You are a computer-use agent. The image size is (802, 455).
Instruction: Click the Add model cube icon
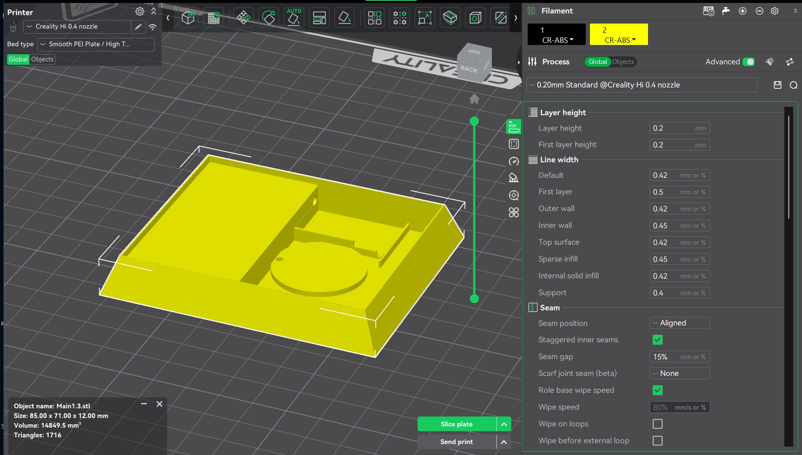[x=188, y=18]
